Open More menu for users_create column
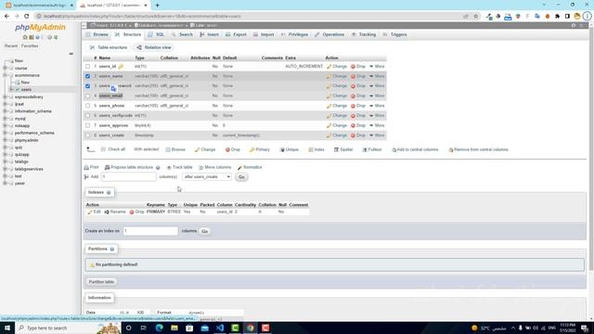The width and height of the screenshot is (594, 334). click(377, 135)
